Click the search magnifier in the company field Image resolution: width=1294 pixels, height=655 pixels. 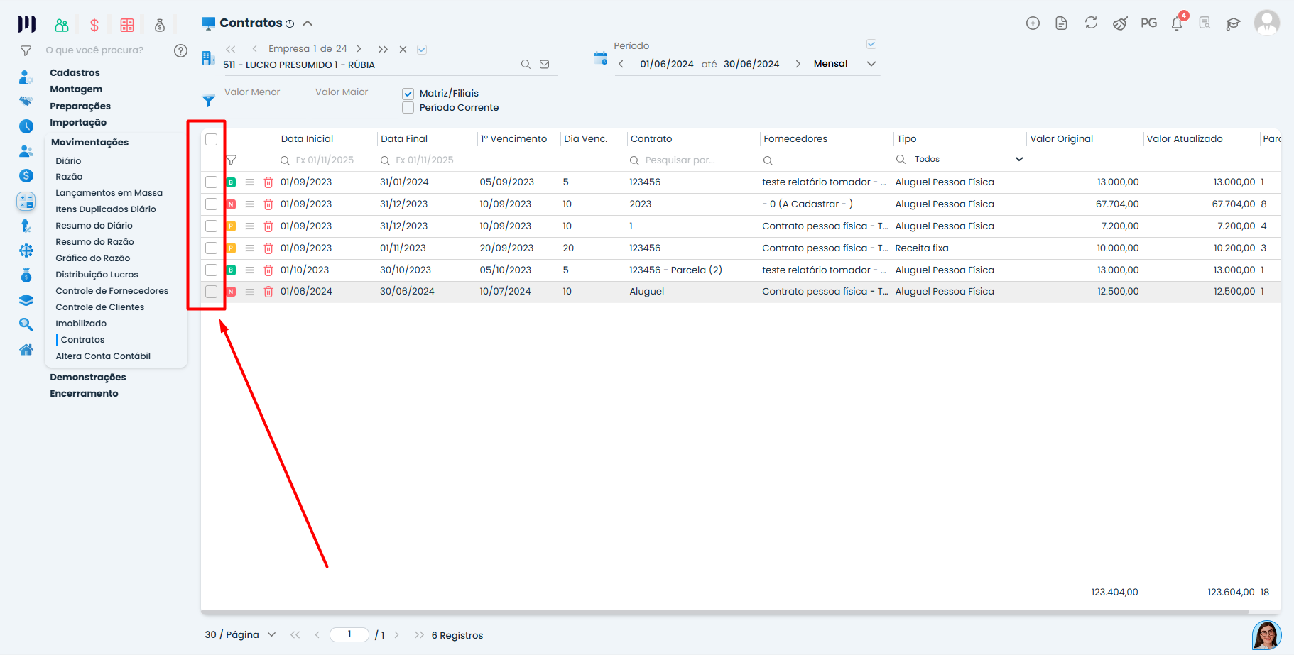click(x=526, y=65)
